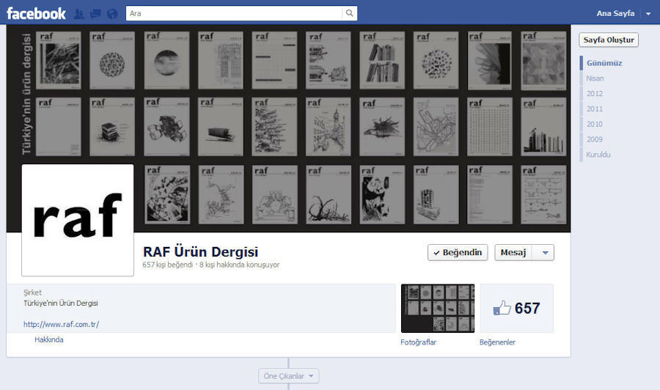This screenshot has width=660, height=390.
Task: Jump to Nisan in the timeline
Action: (595, 78)
